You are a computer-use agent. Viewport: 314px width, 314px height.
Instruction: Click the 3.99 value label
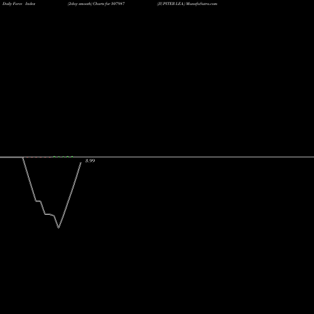pyautogui.click(x=90, y=161)
